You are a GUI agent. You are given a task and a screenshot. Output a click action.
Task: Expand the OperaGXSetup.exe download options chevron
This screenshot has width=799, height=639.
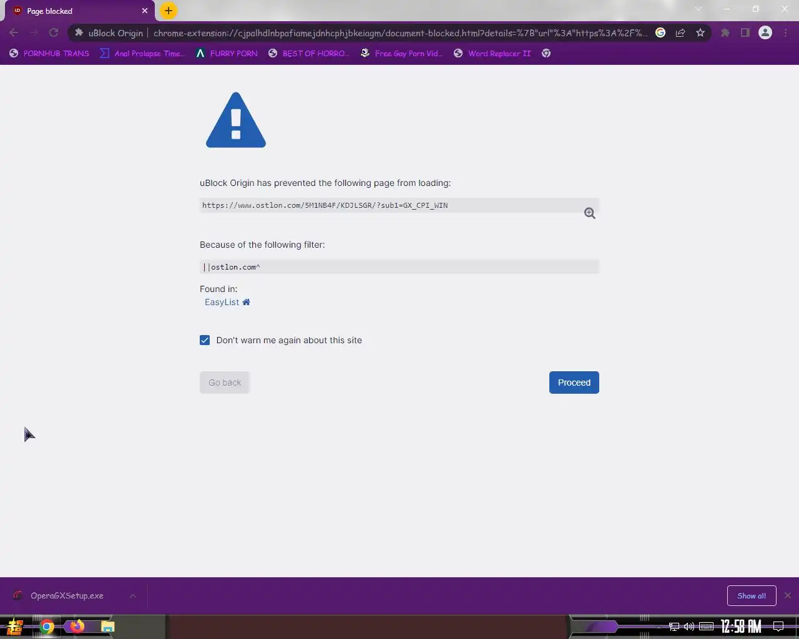tap(133, 596)
